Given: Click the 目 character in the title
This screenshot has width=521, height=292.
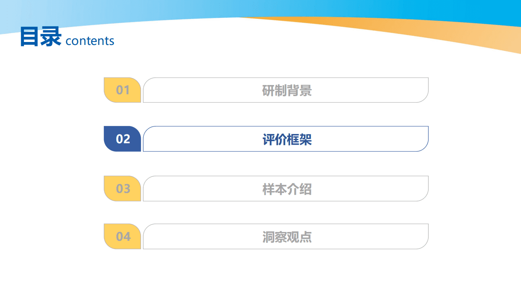Looking at the screenshot, I should [30, 37].
